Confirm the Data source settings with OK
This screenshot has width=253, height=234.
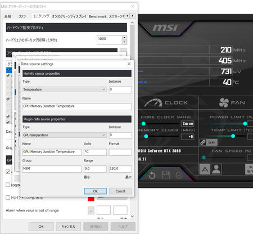pyautogui.click(x=95, y=191)
